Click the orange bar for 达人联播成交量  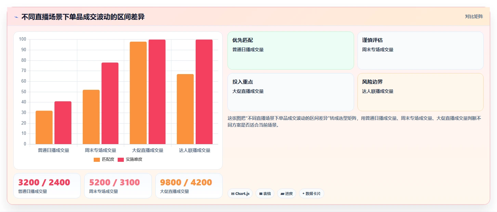coord(185,109)
